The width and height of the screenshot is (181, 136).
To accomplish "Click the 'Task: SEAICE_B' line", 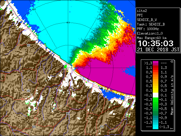I will tap(151, 24).
